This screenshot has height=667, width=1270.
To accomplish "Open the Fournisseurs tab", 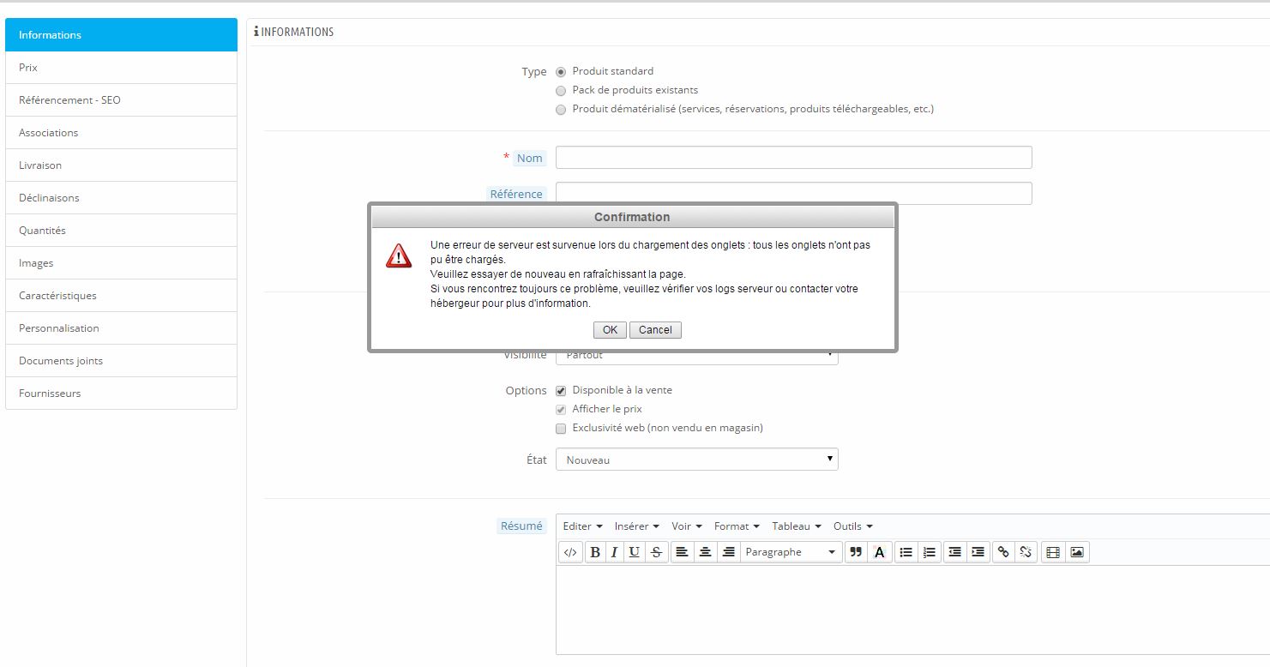I will pos(121,394).
